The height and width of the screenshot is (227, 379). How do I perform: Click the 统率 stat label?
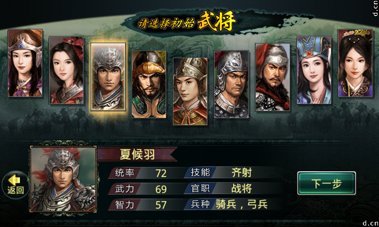pos(125,173)
